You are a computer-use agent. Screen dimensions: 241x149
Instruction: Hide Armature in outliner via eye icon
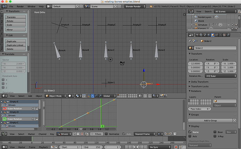tap(228, 24)
